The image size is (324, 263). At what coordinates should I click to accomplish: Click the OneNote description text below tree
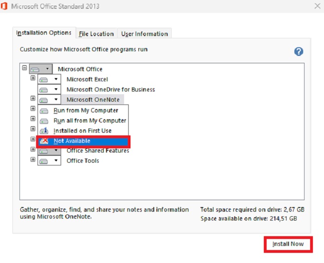coord(104,213)
